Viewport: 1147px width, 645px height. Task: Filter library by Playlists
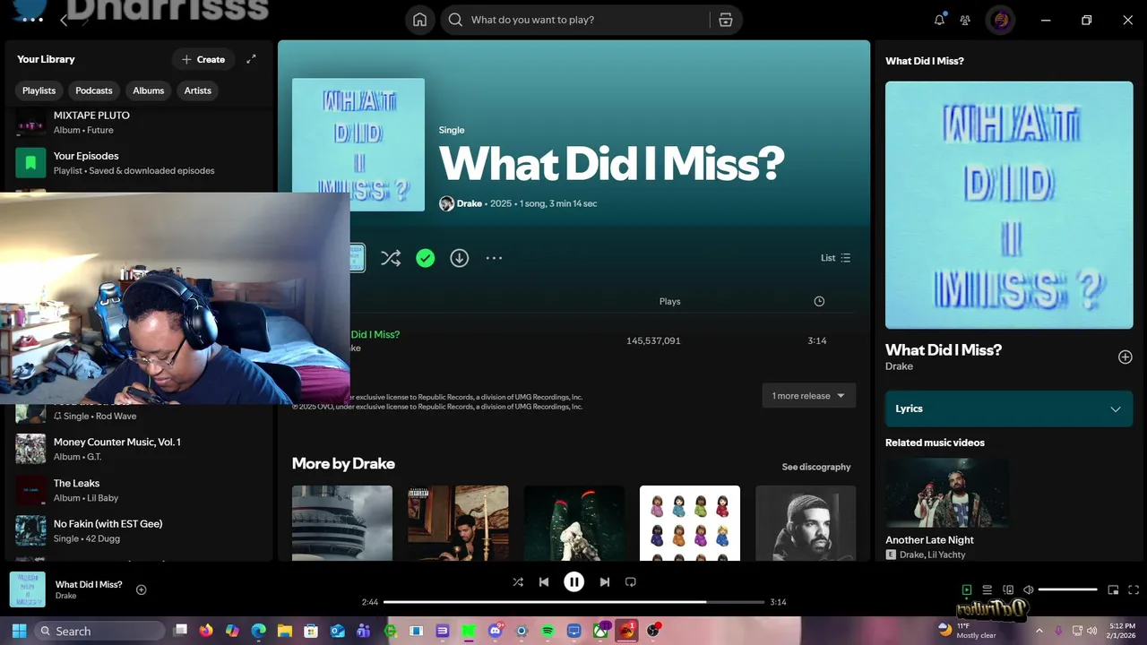(x=39, y=90)
